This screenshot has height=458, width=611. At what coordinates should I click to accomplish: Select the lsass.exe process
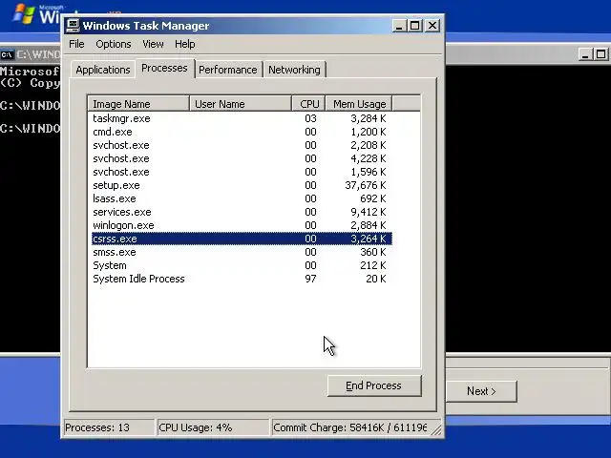click(x=242, y=198)
